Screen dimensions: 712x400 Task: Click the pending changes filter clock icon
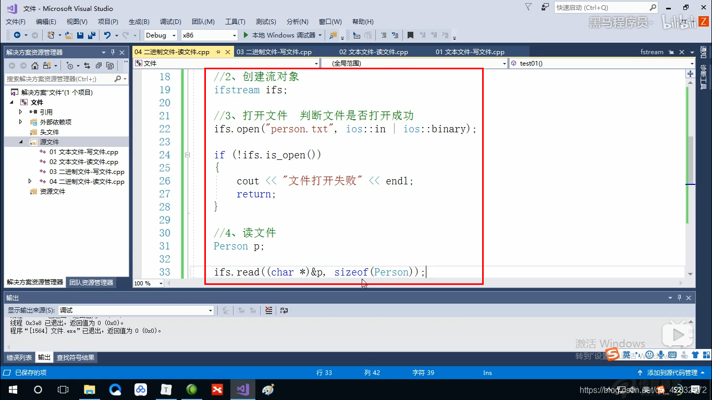[x=70, y=66]
